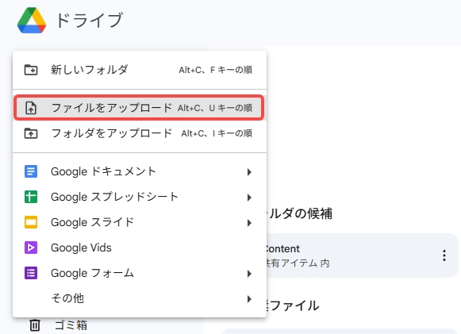This screenshot has height=334, width=461.
Task: Open the Content suggested folder card
Action: tap(362, 255)
